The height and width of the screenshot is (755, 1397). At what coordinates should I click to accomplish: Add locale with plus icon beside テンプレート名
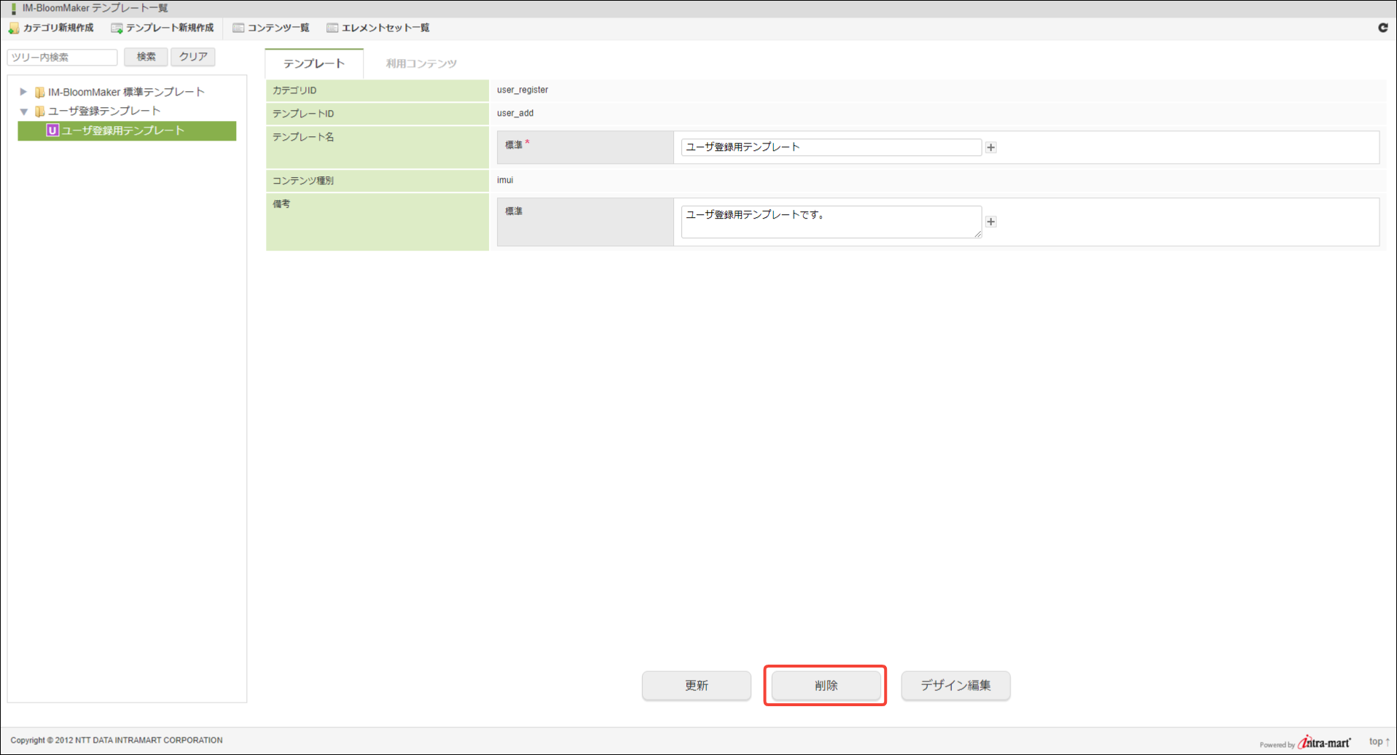(990, 147)
